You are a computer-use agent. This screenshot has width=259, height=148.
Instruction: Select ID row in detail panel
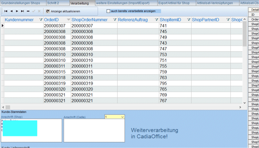pyautogui.click(x=254, y=15)
